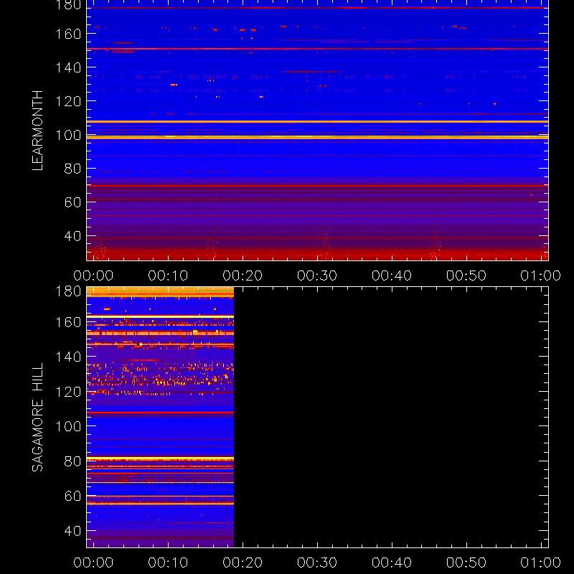Select the 160 tick label on Learmonth axis

68,34
